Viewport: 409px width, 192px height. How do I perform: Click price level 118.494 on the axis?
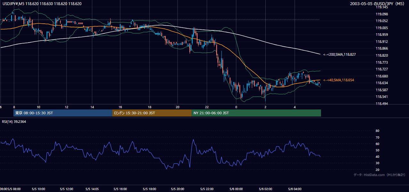[x=382, y=104]
